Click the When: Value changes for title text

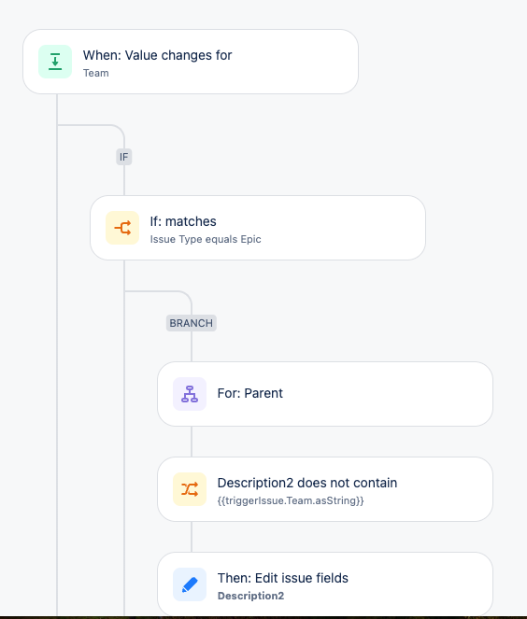[157, 55]
